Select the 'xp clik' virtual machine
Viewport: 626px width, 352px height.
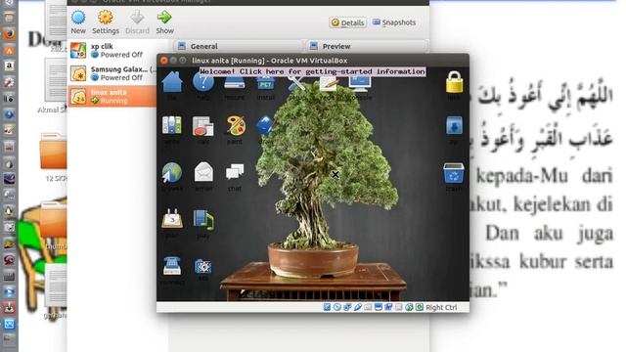tap(112, 51)
